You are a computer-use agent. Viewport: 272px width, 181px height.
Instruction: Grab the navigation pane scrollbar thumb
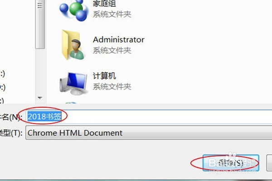point(40,24)
